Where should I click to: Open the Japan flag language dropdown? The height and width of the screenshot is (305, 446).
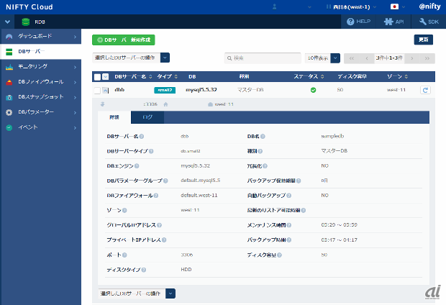click(x=397, y=6)
